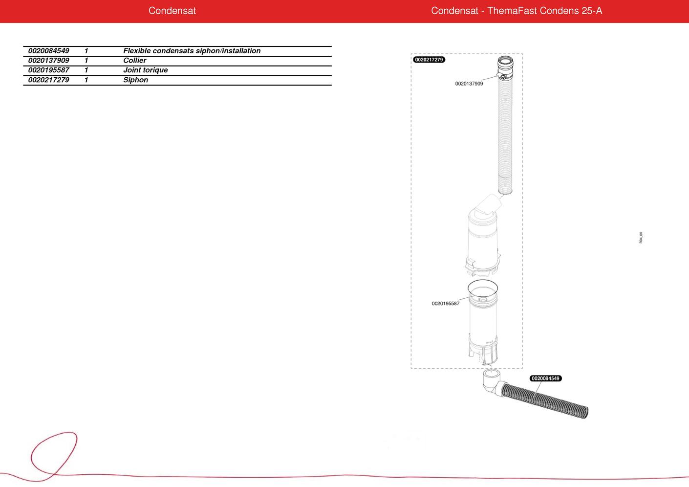Click part number 0020217279 in the table
Viewport: 689px width, 487px height.
(49, 80)
